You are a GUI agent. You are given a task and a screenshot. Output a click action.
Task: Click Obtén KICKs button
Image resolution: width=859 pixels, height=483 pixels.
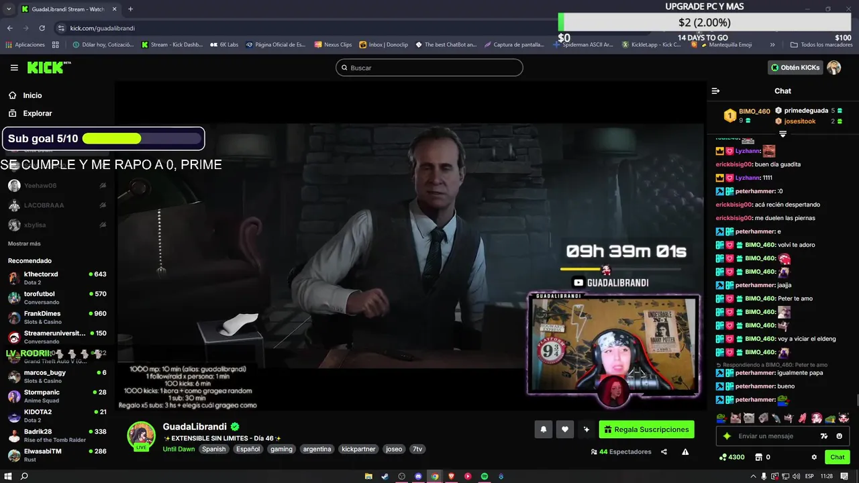click(x=795, y=68)
